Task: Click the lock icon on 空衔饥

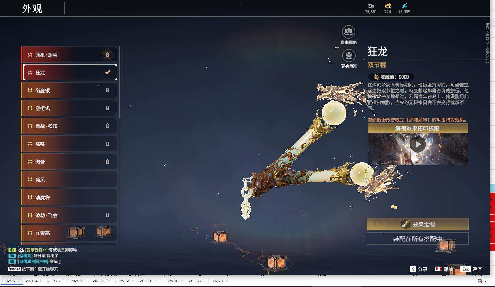Action: [x=108, y=108]
